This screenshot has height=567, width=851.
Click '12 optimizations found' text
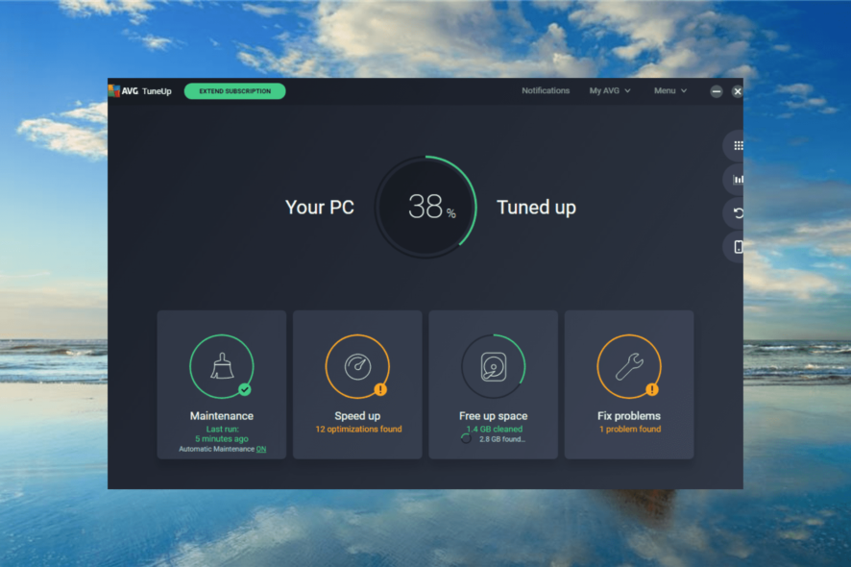[358, 429]
